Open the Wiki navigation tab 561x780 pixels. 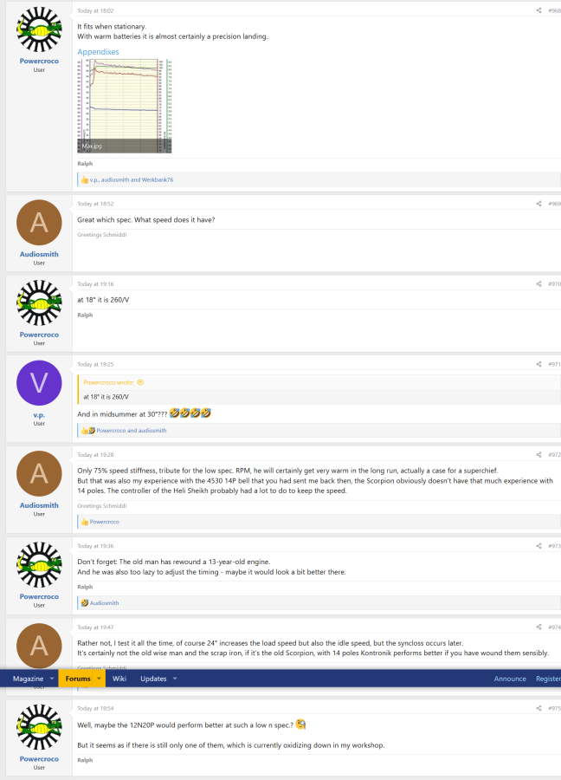119,679
